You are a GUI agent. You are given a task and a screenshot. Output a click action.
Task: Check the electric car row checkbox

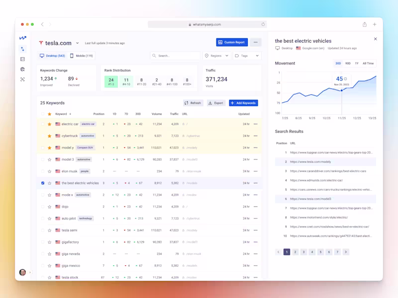[x=43, y=124]
